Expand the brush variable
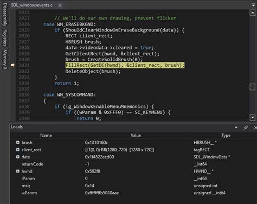 tap(18, 143)
